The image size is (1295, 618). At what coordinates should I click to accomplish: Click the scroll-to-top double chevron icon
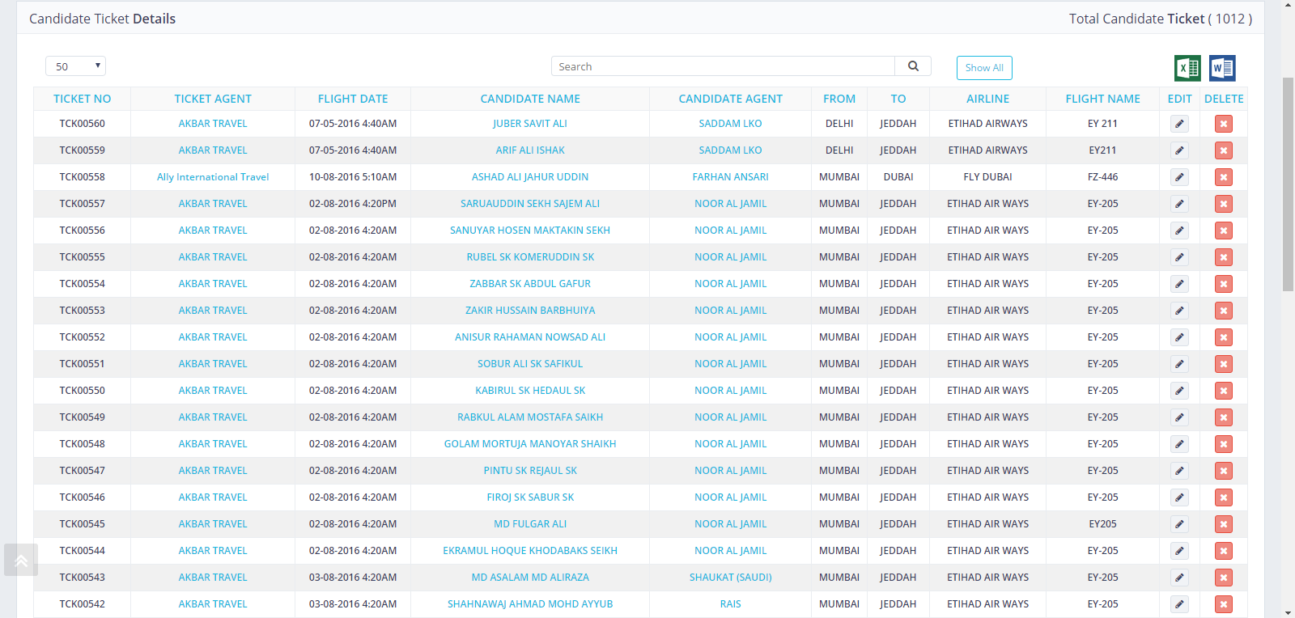pyautogui.click(x=21, y=560)
